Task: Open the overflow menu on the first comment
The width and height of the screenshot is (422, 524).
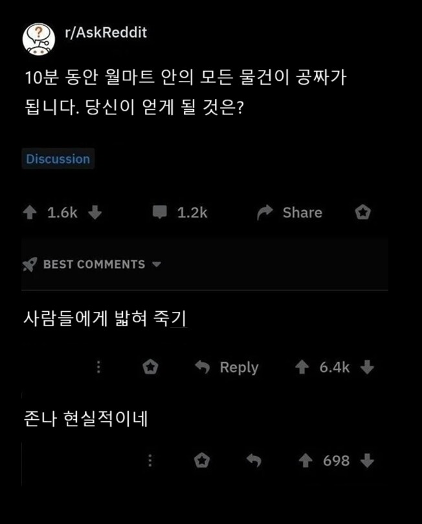Action: coord(98,366)
